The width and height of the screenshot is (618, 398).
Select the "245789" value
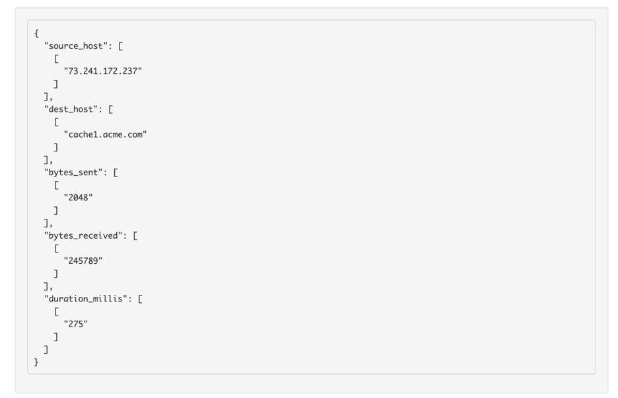click(x=83, y=261)
